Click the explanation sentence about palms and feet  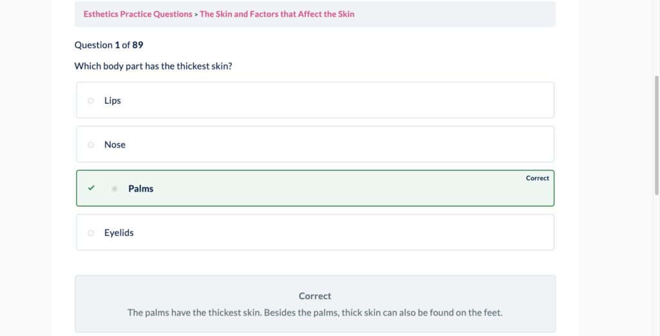coord(315,313)
